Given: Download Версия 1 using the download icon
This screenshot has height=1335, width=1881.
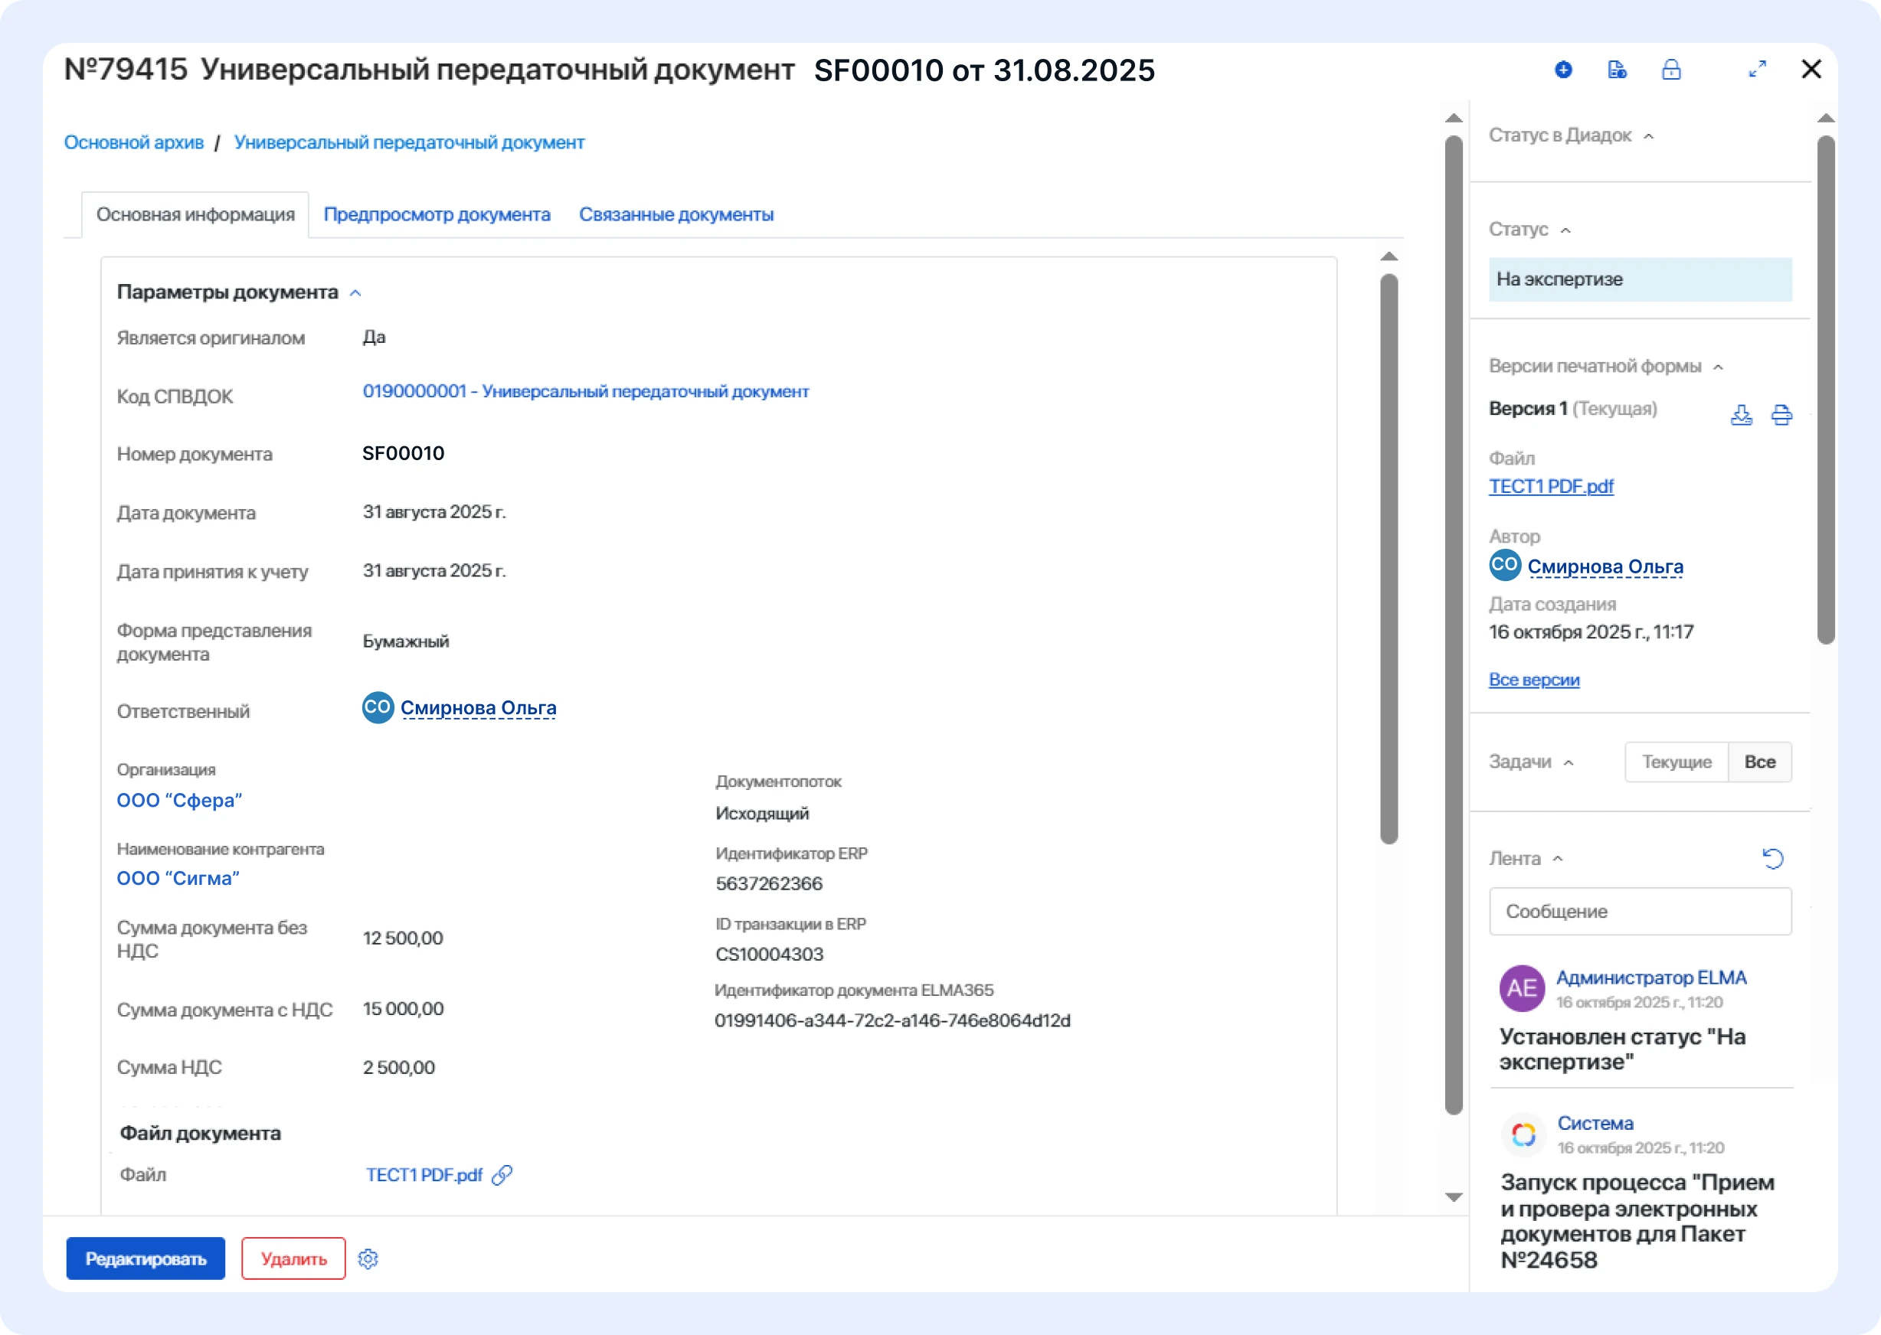Looking at the screenshot, I should pos(1741,416).
